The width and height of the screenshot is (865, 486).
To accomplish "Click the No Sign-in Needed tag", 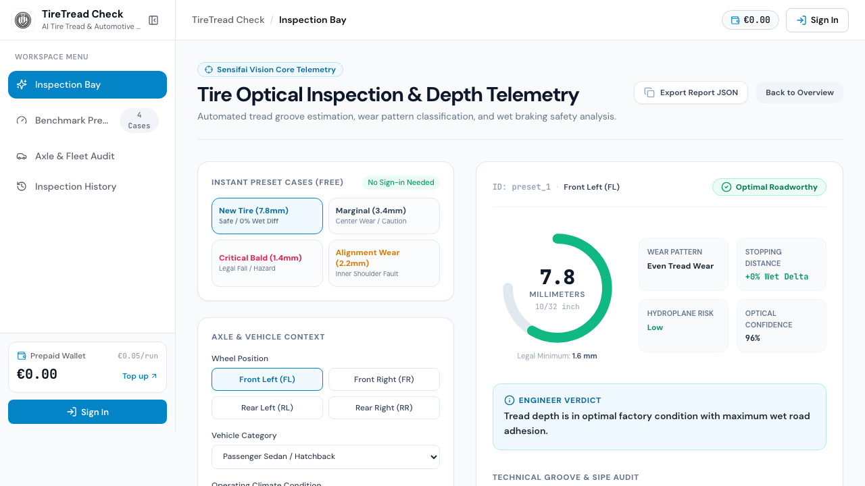I will click(401, 182).
